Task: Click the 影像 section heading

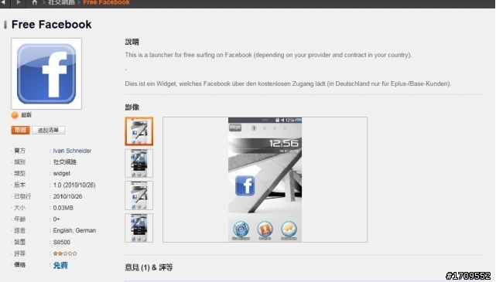Action: pos(132,107)
